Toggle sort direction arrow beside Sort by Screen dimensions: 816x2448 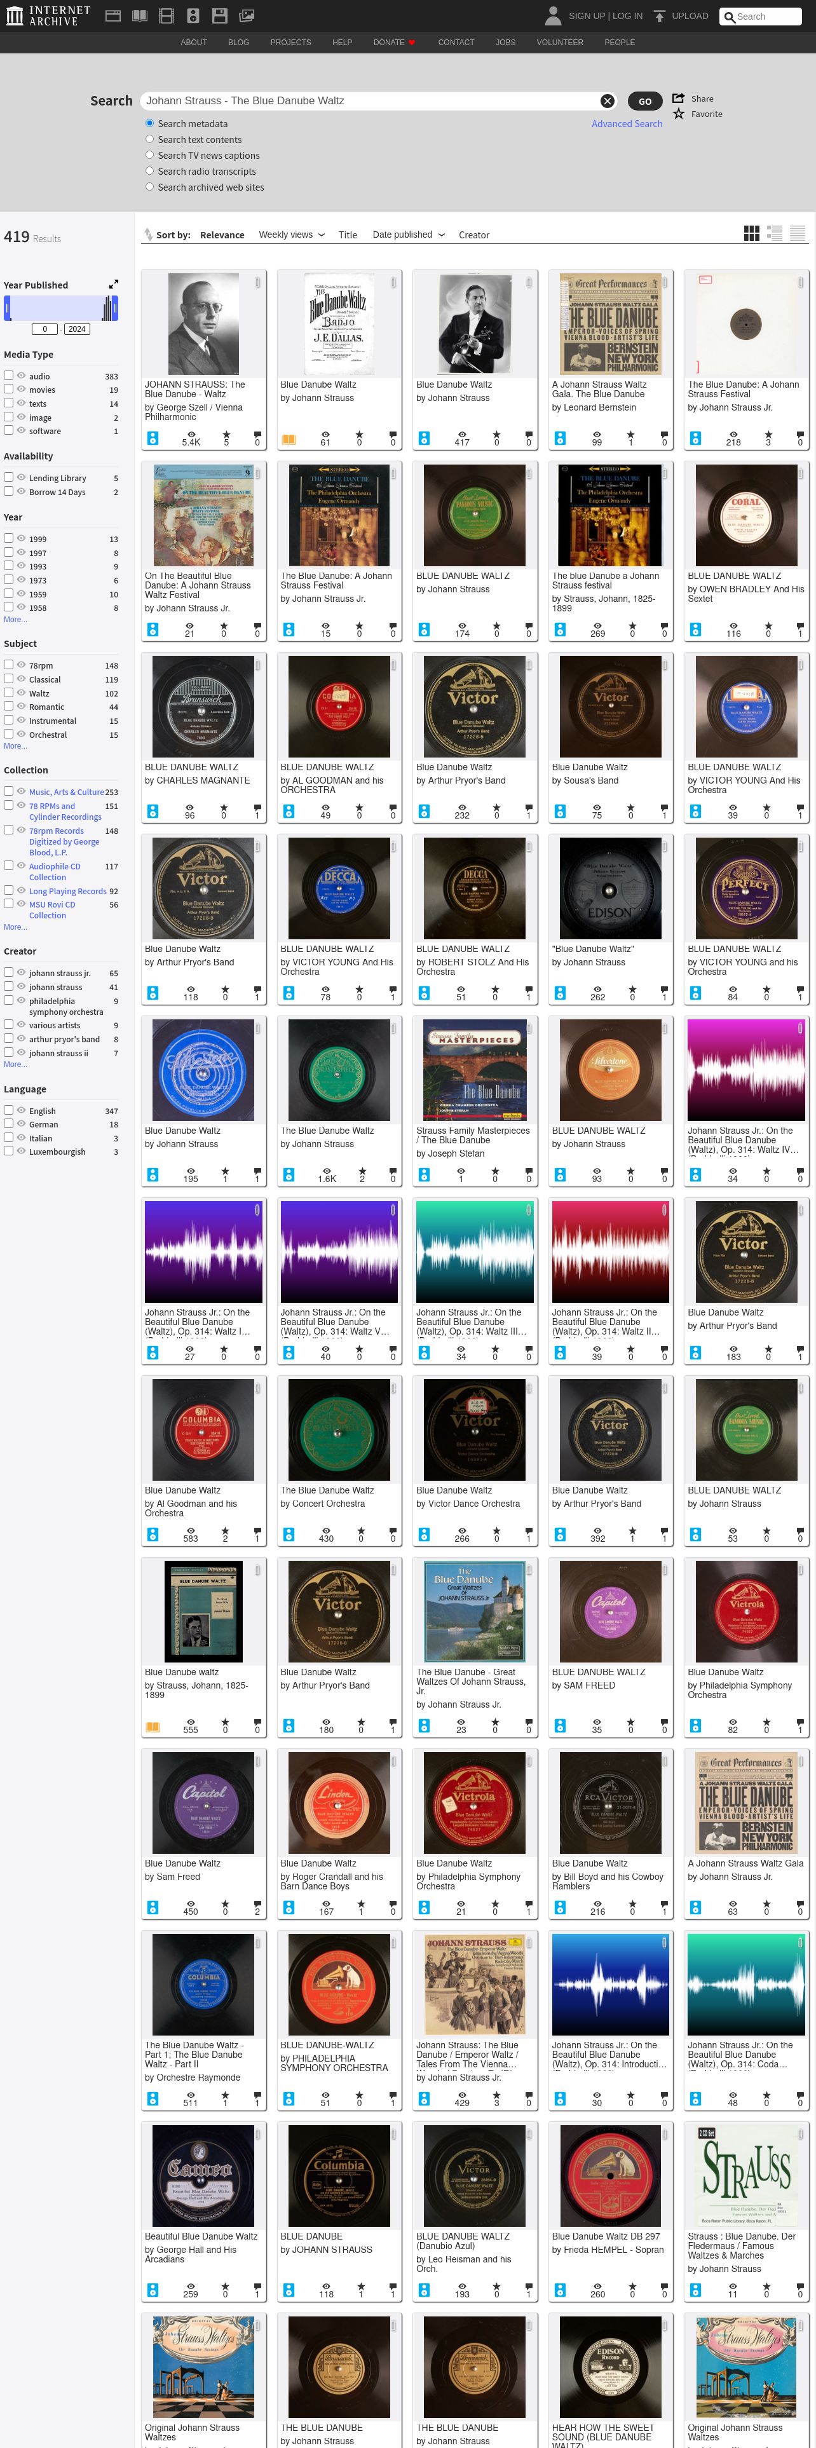click(148, 234)
